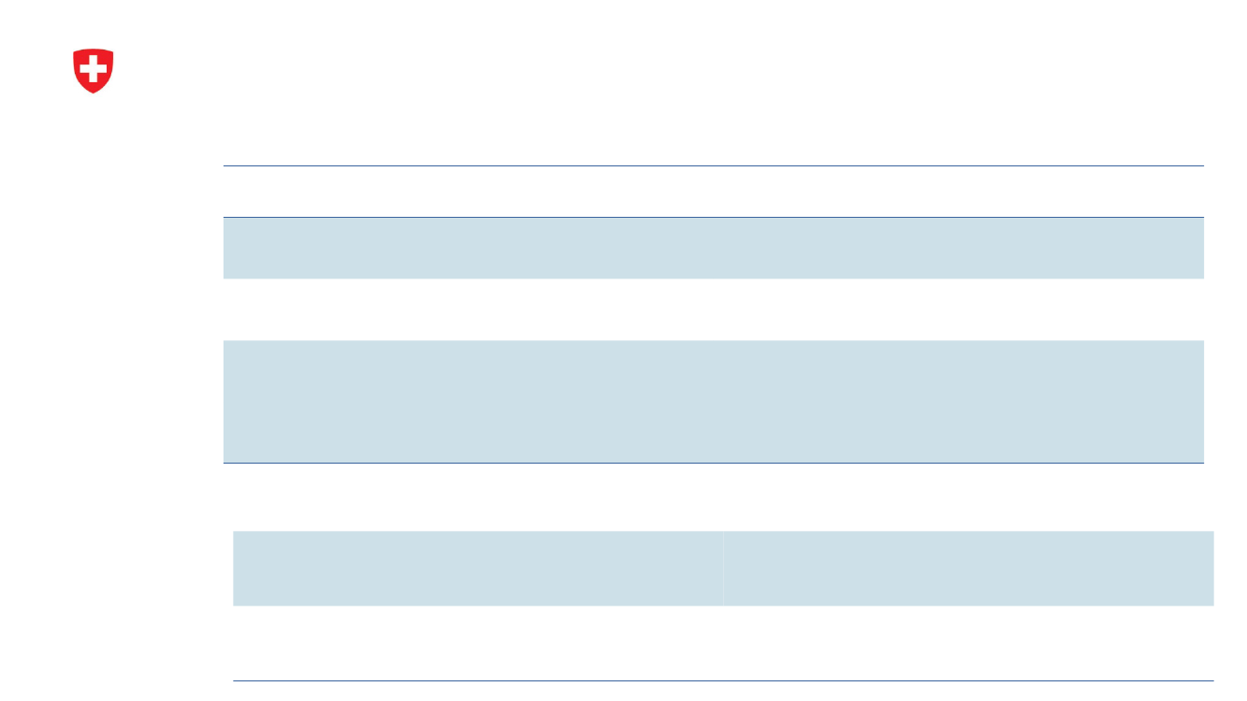This screenshot has height=701, width=1247.
Task: Select the first white row of upper table
Action: pyautogui.click(x=713, y=192)
